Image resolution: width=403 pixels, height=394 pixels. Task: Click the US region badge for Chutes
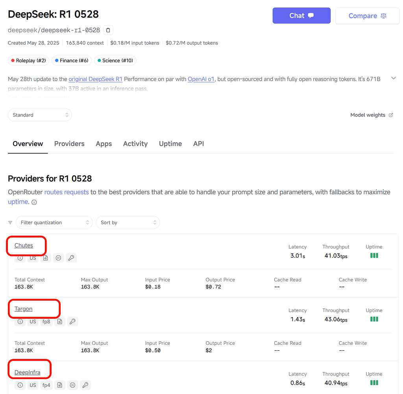[33, 258]
